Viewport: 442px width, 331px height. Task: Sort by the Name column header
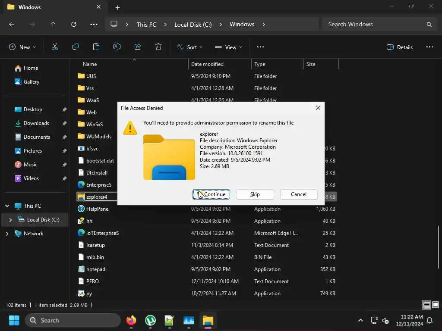[x=90, y=64]
